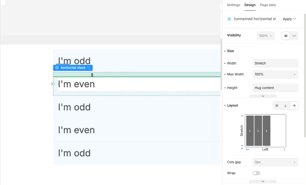Select the first "I'm even" text
The width and height of the screenshot is (306, 185).
tap(76, 84)
